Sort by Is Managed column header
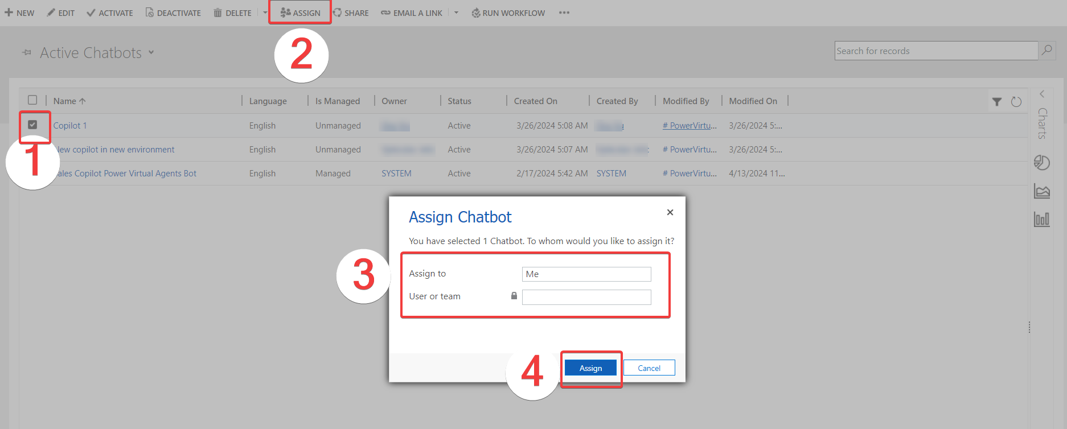1067x429 pixels. (x=338, y=101)
